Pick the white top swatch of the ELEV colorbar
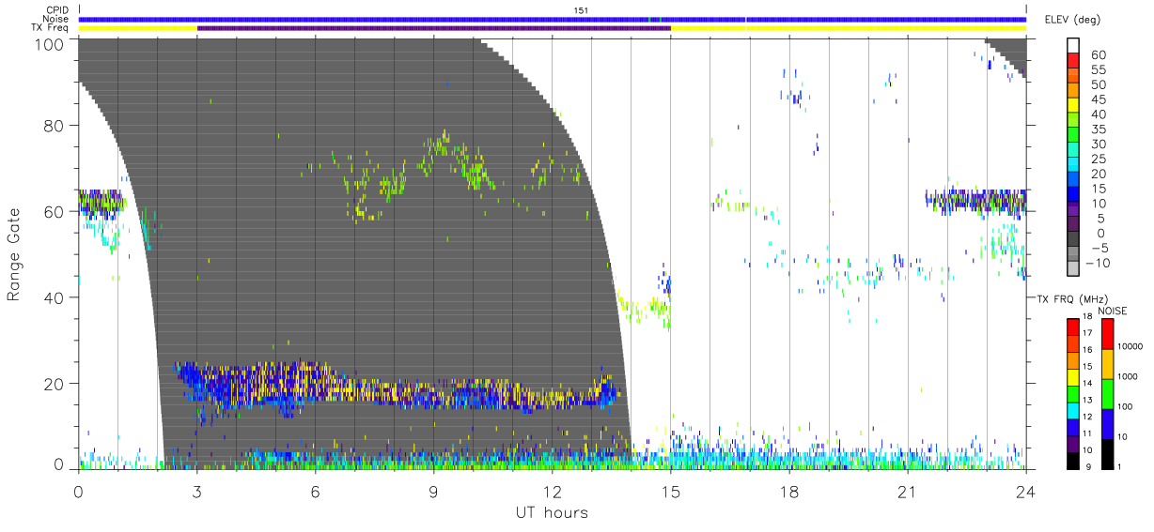Image resolution: width=1154 pixels, height=532 pixels. pyautogui.click(x=1074, y=47)
